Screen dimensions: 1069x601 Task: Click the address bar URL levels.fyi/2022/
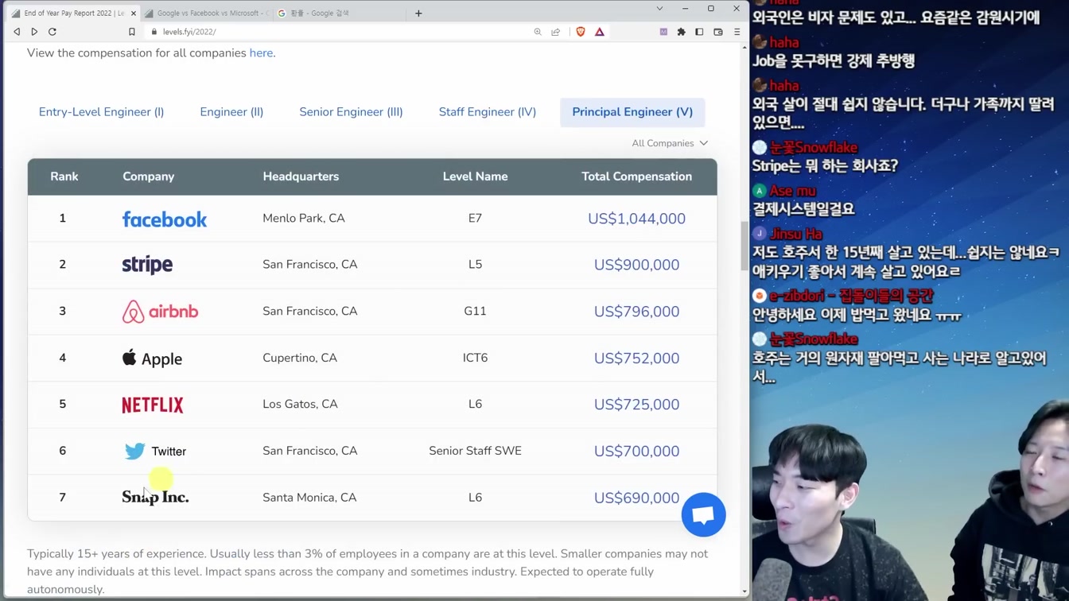click(189, 32)
